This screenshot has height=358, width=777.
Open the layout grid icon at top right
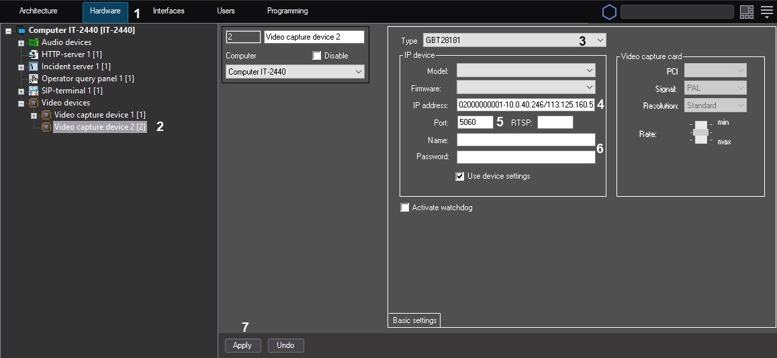(746, 12)
